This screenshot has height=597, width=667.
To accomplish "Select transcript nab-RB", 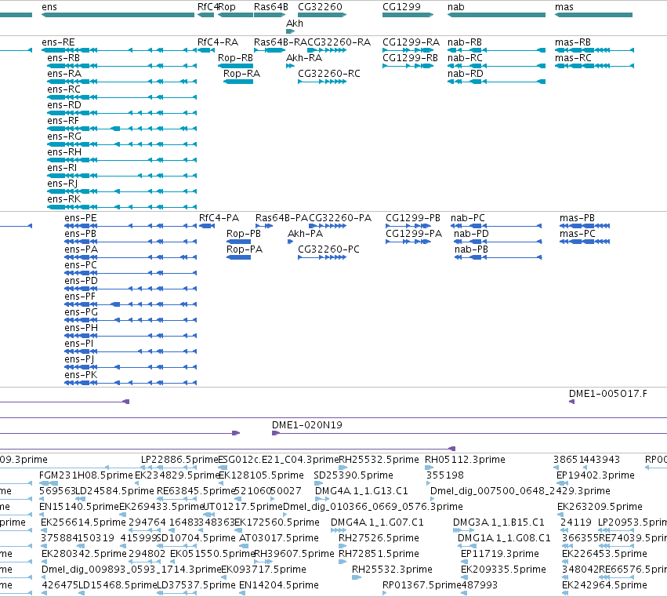I will click(x=496, y=50).
